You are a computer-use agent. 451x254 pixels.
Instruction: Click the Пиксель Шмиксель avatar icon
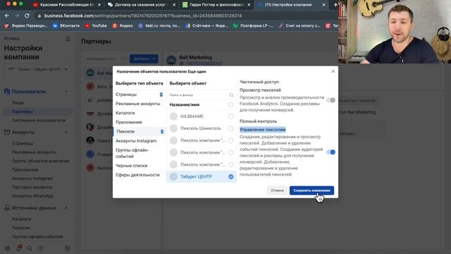[x=173, y=128]
